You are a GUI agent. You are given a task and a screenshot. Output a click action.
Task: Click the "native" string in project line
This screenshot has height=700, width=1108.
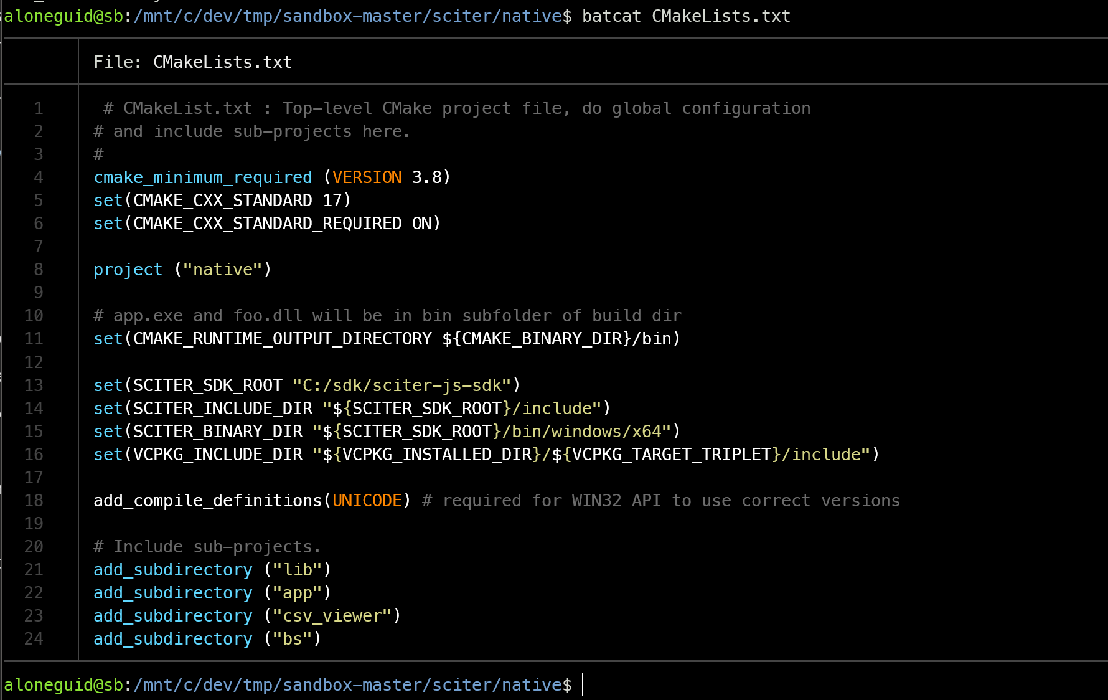click(x=223, y=270)
